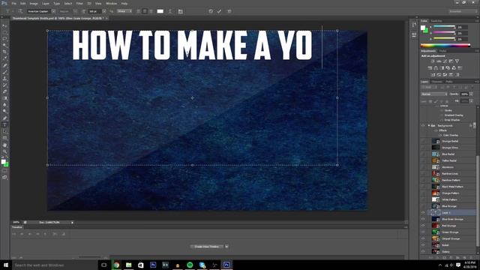Hide the Green Grunge layer
The width and height of the screenshot is (480, 270).
[423, 232]
